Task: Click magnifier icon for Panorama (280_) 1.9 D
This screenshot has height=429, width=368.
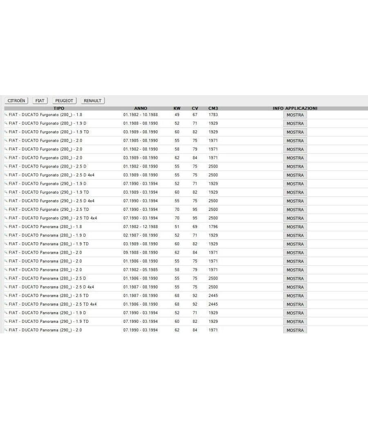Action: click(6, 235)
